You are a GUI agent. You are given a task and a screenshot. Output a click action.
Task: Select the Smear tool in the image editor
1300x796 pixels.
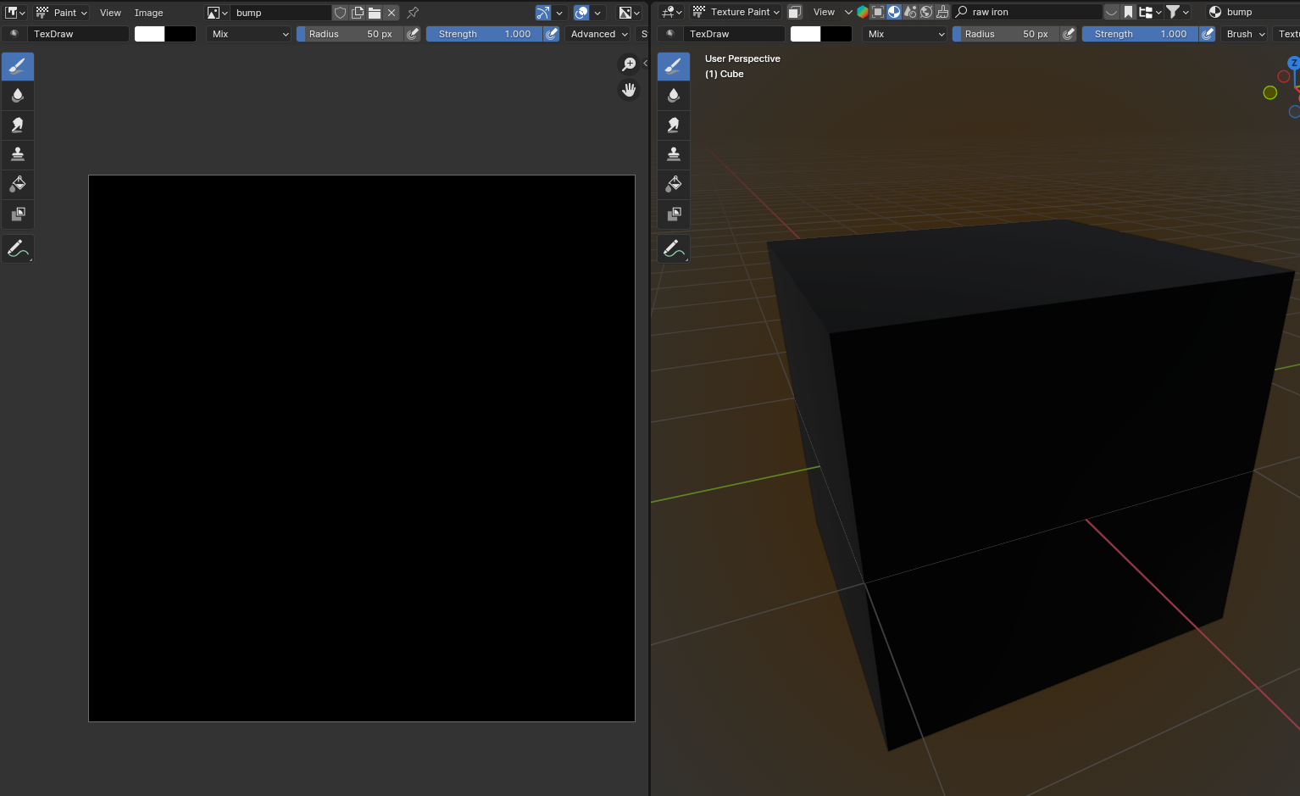click(x=18, y=125)
